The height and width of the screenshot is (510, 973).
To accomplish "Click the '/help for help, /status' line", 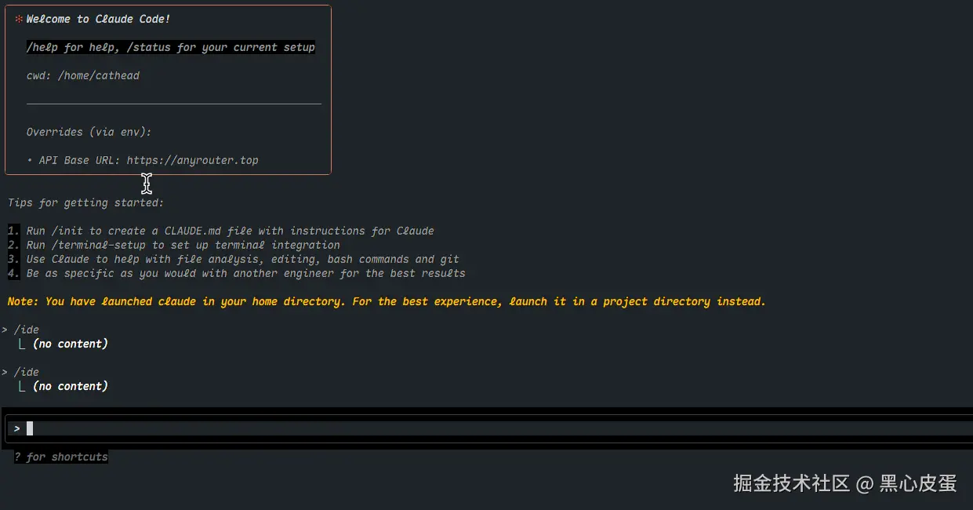I will (x=171, y=47).
